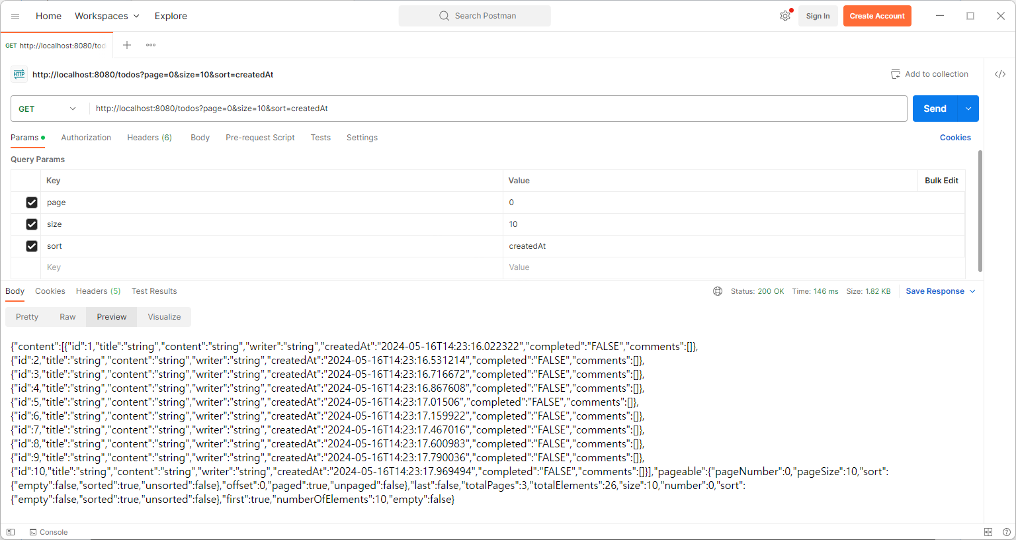
Task: Switch to Headers (6) request tab
Action: [x=149, y=138]
